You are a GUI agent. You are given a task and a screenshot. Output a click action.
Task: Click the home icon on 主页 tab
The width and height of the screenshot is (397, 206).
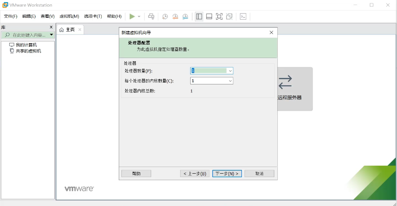(61, 30)
